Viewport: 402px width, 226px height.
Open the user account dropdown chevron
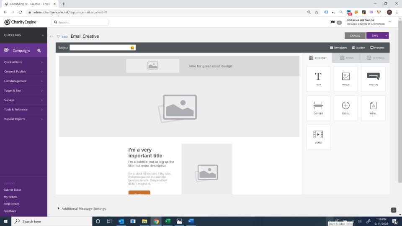click(389, 22)
